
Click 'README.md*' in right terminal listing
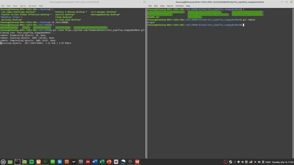coord(153,17)
